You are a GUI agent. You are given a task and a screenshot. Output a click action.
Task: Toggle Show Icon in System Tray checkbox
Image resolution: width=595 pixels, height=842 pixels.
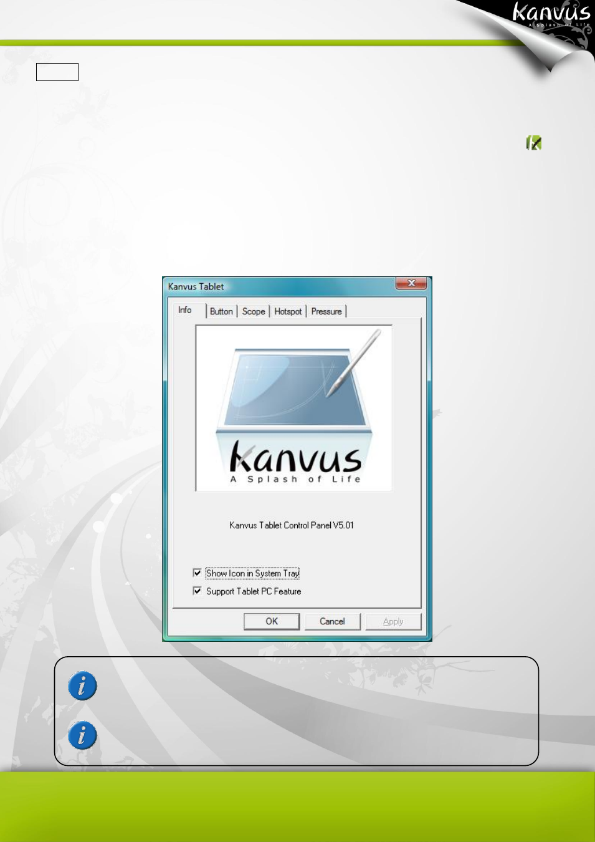point(198,573)
